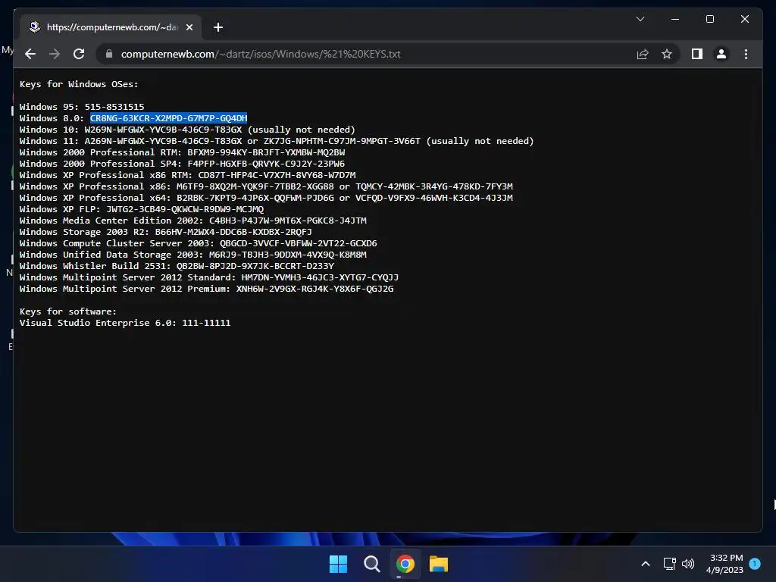
Task: Bookmark this page with the star icon
Action: [x=667, y=54]
